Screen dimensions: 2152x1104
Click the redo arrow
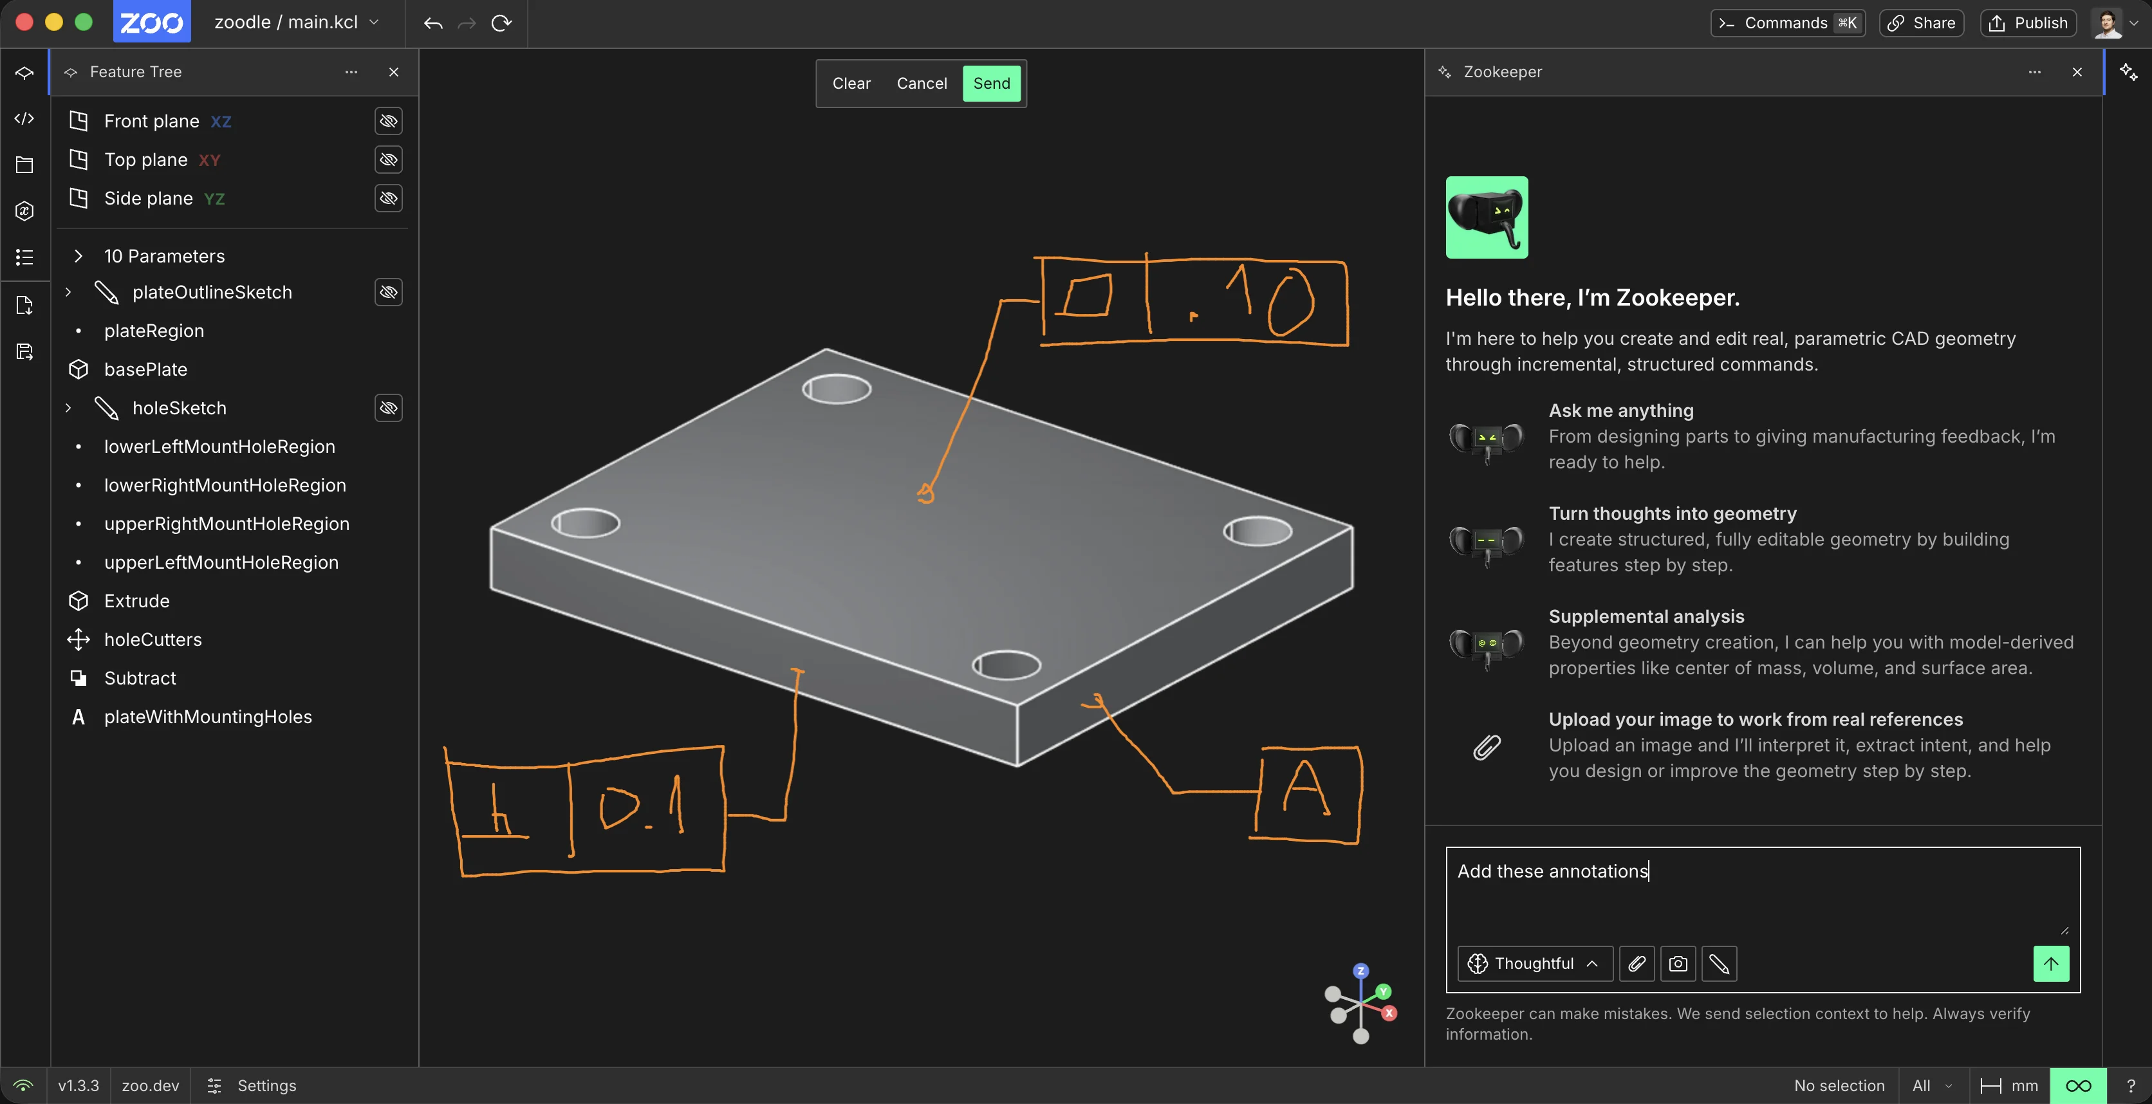click(x=467, y=23)
